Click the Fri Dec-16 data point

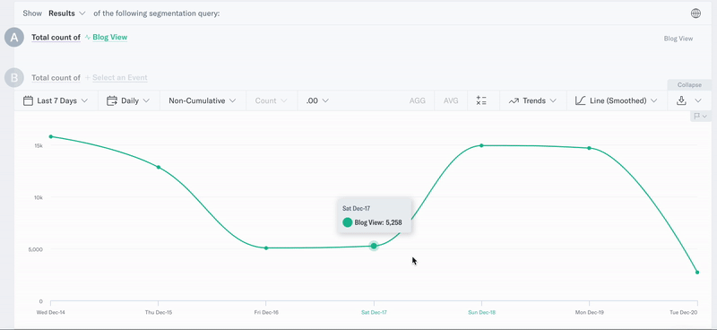(x=266, y=248)
